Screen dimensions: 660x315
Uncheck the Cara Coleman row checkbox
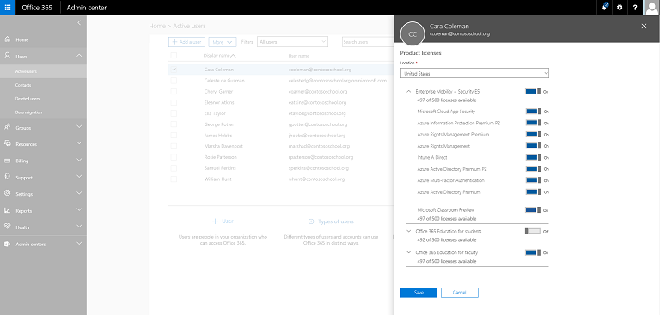(x=174, y=70)
